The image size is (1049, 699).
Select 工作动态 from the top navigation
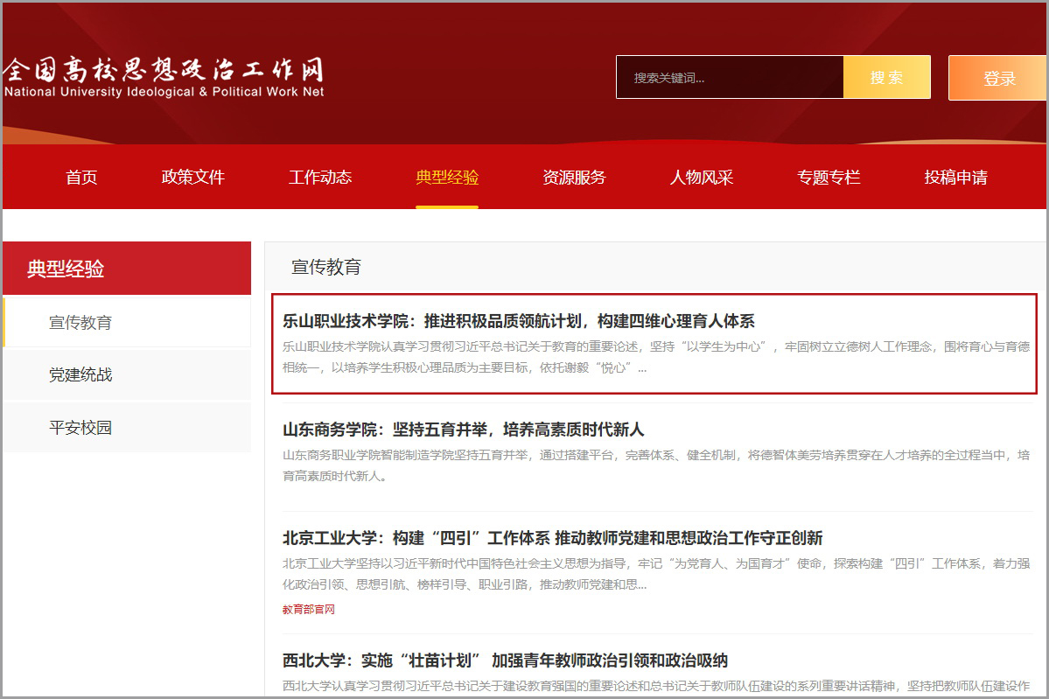[x=320, y=178]
